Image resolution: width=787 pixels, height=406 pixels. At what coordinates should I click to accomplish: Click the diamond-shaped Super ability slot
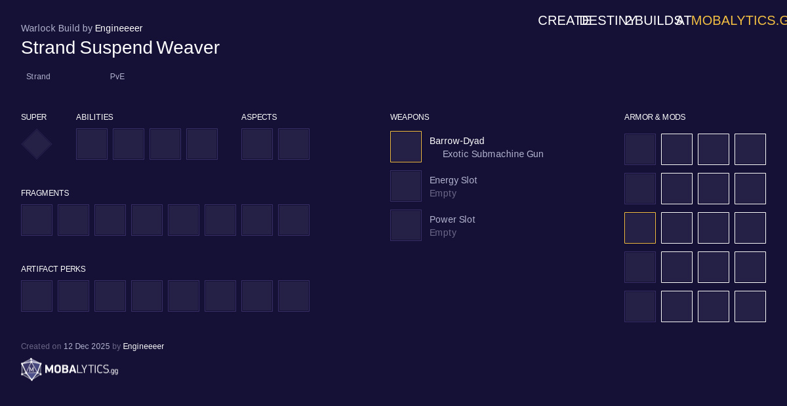click(37, 144)
